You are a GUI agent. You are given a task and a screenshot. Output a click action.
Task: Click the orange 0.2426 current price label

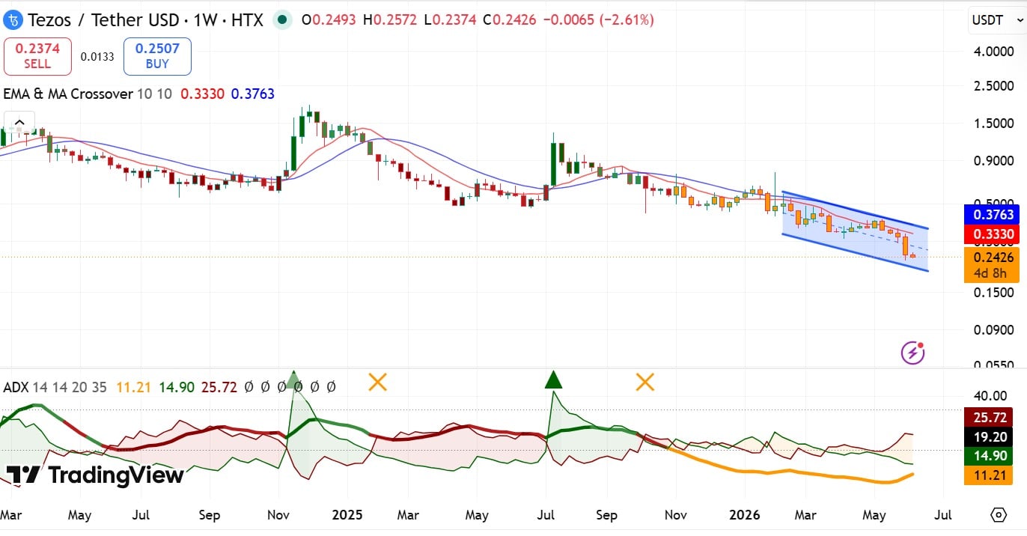click(993, 257)
